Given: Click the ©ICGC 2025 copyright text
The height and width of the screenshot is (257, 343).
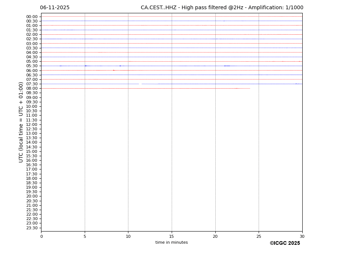Looking at the screenshot, I should click(285, 243).
